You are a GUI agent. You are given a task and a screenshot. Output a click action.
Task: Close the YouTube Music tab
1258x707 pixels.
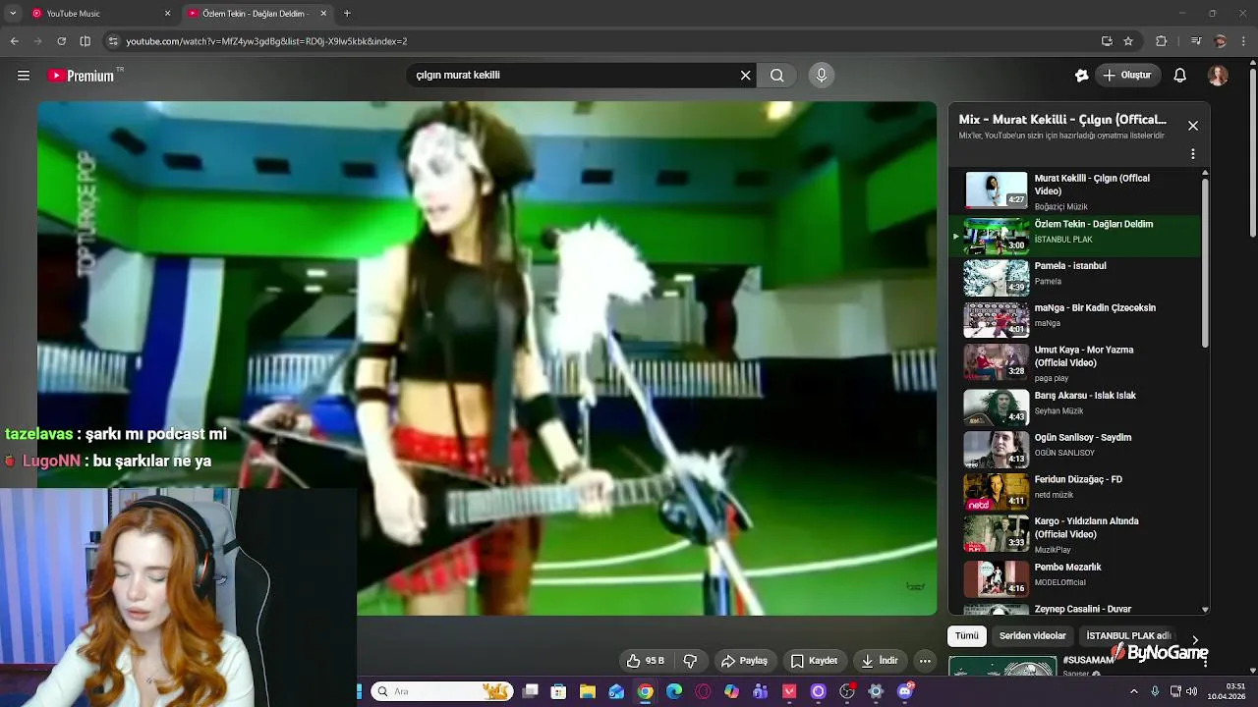pyautogui.click(x=167, y=14)
